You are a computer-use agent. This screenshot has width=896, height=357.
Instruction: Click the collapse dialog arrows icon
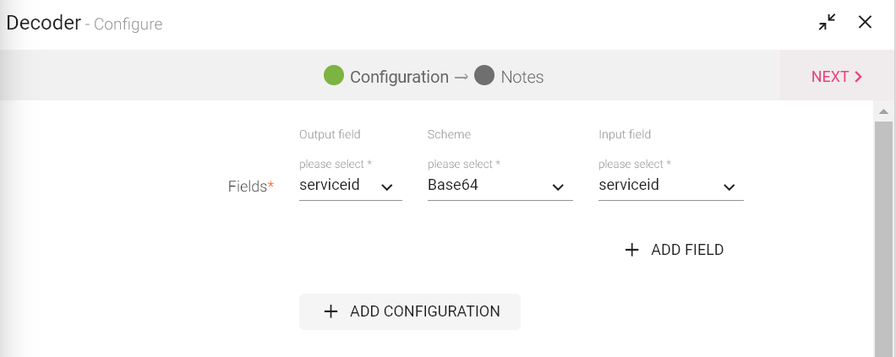pyautogui.click(x=827, y=23)
